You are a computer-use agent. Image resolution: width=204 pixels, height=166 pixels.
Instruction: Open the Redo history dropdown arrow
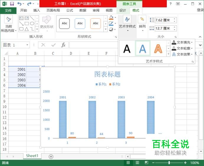click(33, 4)
